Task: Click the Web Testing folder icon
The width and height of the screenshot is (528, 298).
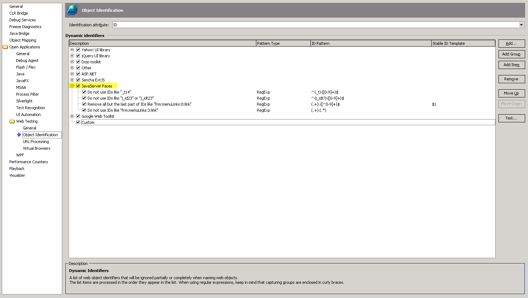Action: (12, 121)
